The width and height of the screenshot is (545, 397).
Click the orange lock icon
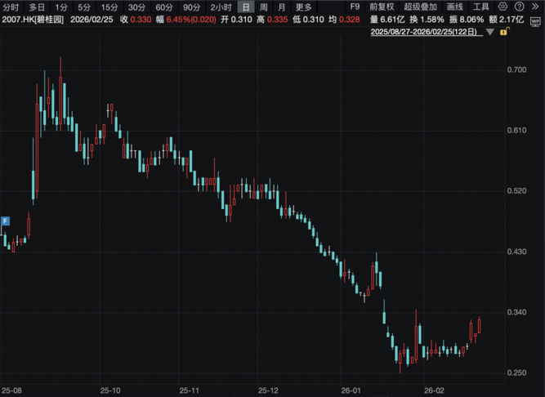[506, 33]
